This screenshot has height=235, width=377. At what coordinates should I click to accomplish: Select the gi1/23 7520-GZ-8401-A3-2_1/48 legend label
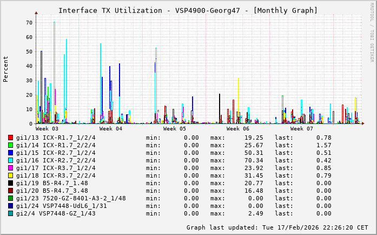pos(71,198)
